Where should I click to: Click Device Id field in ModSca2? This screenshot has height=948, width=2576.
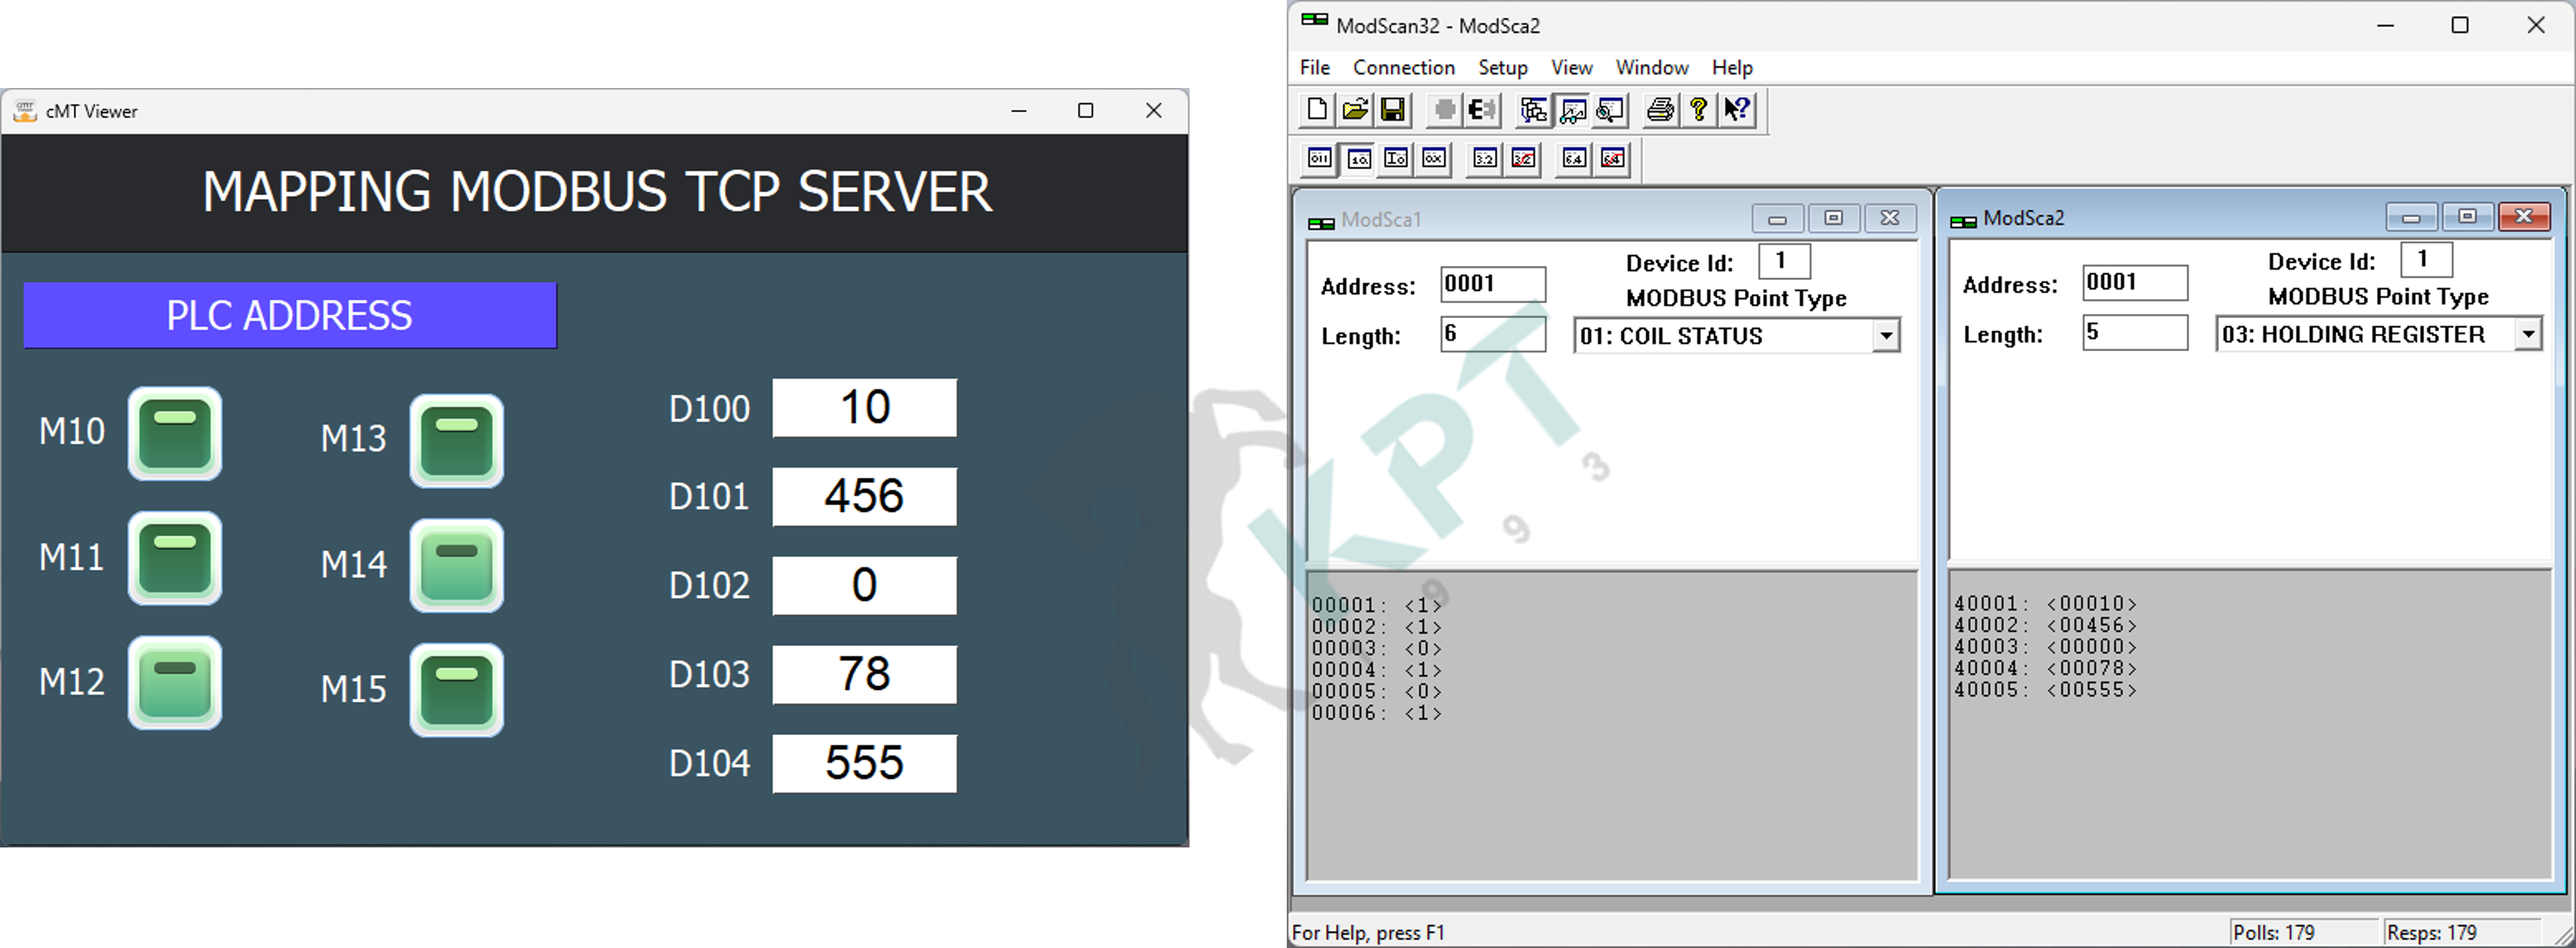click(x=2426, y=259)
